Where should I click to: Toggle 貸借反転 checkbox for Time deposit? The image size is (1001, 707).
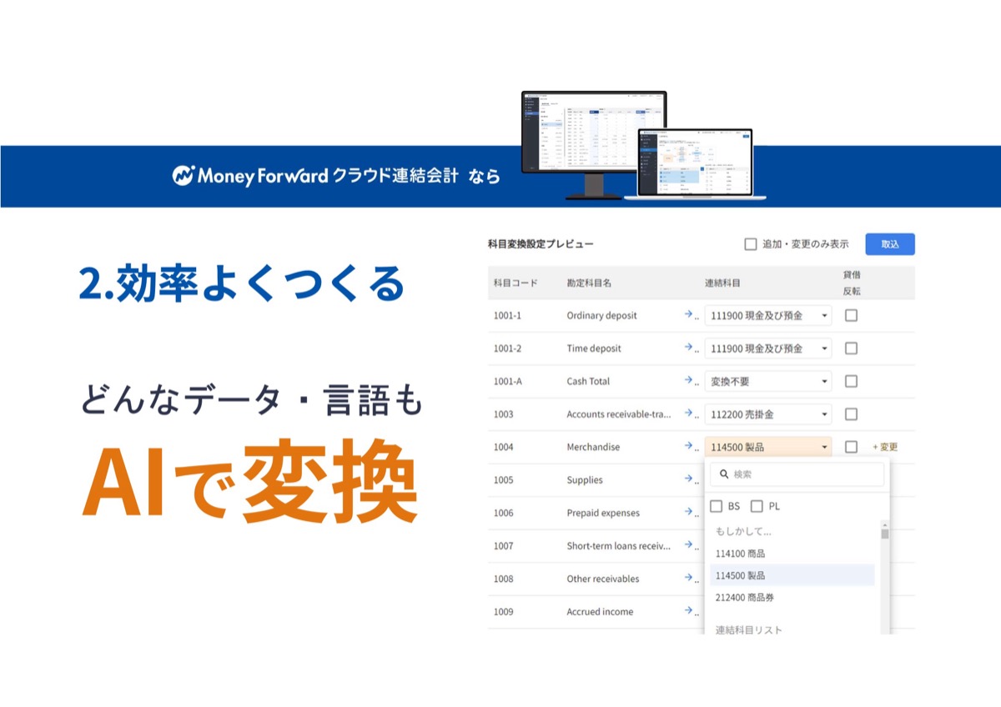[851, 348]
